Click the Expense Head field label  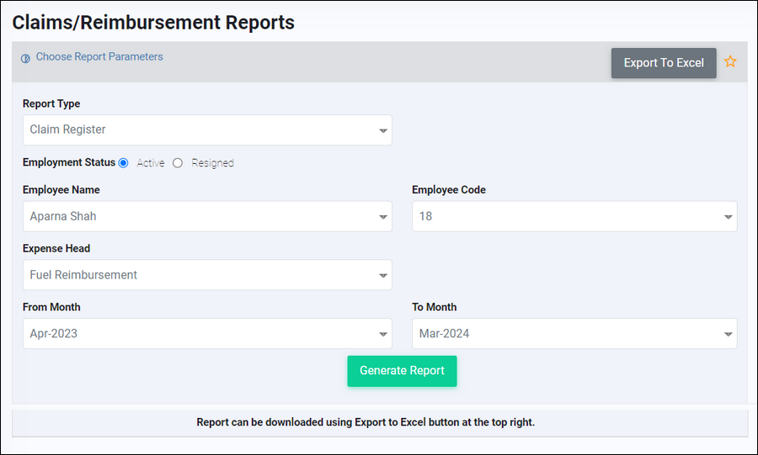[x=56, y=249]
